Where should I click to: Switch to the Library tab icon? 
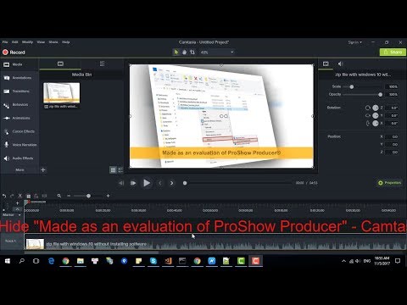102,64
